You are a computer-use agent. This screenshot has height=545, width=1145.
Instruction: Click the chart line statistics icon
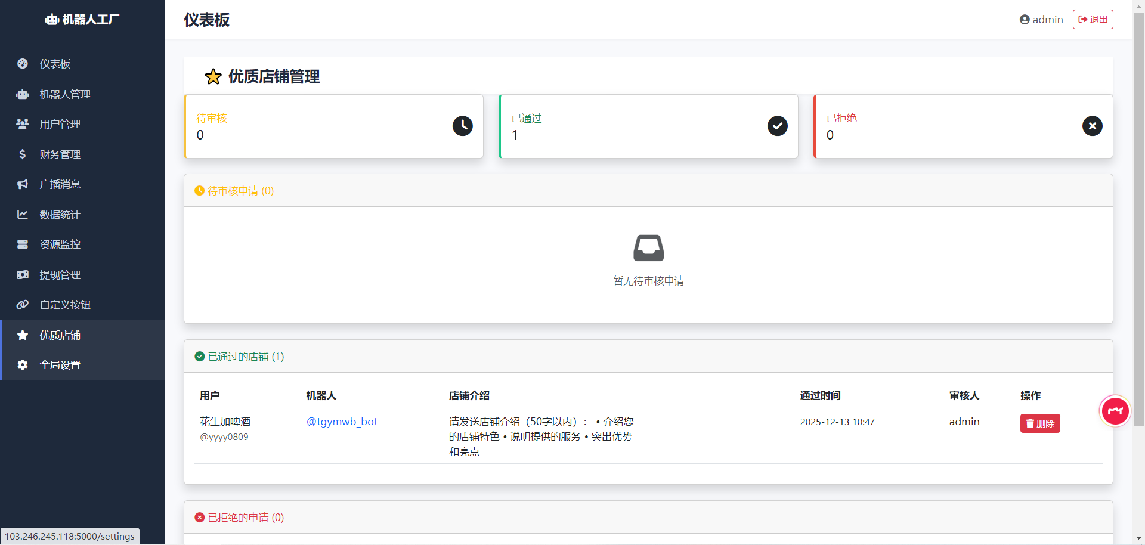pos(23,215)
